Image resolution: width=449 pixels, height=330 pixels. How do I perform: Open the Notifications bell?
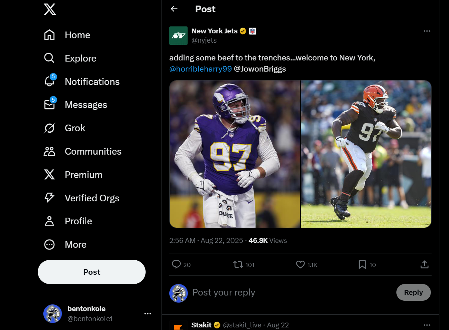[x=49, y=82]
